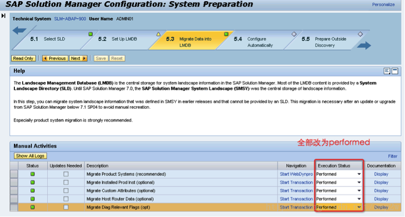Click the Documentation column header
The image size is (405, 217).
[381, 166]
